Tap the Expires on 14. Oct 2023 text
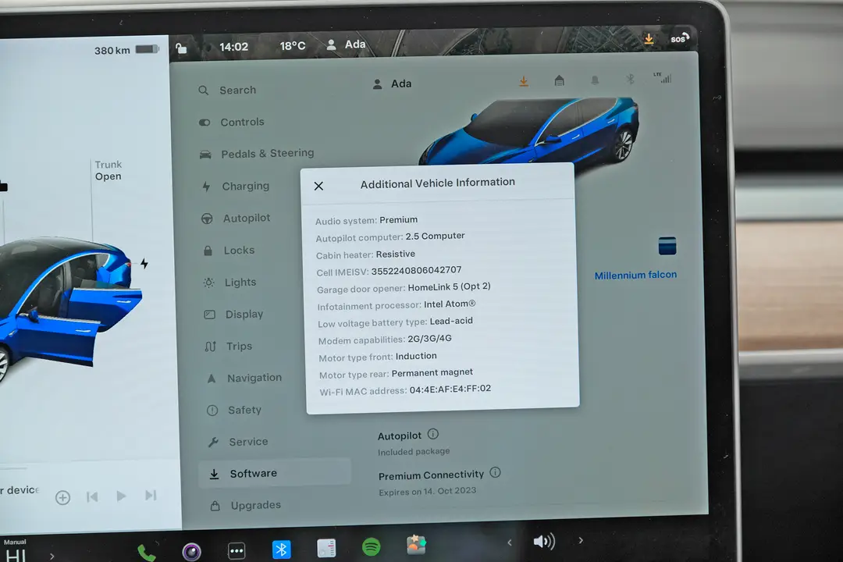The image size is (843, 562). [428, 491]
